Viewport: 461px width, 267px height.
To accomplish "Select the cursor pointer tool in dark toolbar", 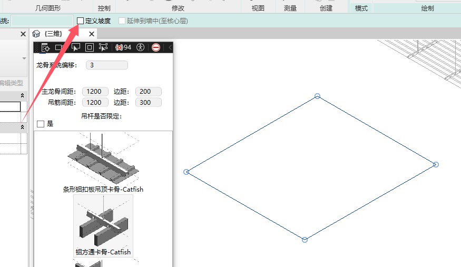I will click(x=75, y=47).
